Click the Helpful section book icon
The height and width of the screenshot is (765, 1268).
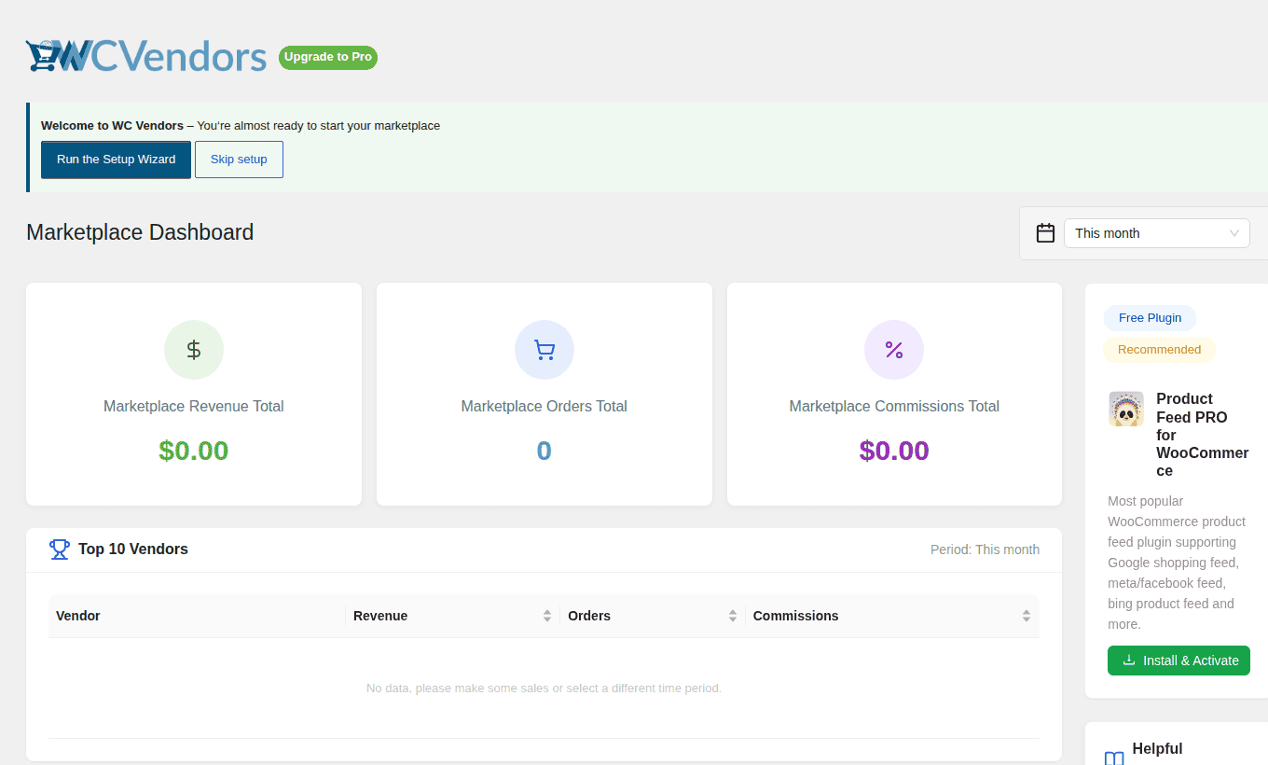[1114, 758]
